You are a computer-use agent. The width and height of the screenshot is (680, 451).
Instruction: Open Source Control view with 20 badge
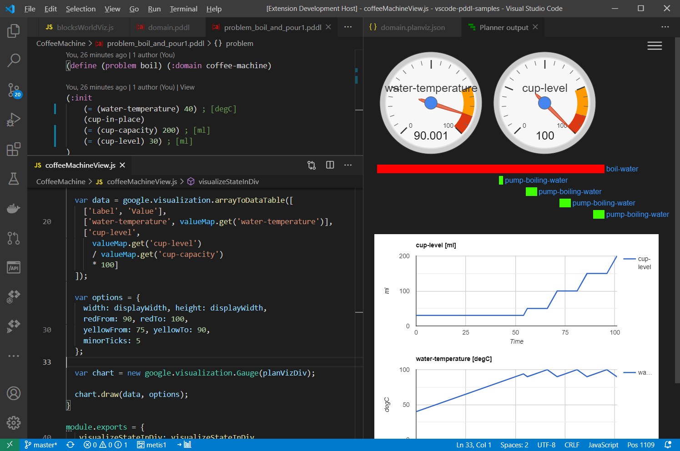[x=14, y=90]
